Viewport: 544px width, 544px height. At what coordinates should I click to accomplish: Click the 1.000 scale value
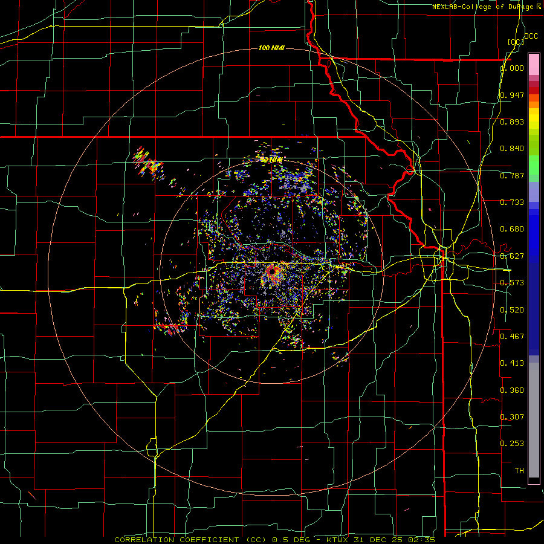[x=512, y=68]
